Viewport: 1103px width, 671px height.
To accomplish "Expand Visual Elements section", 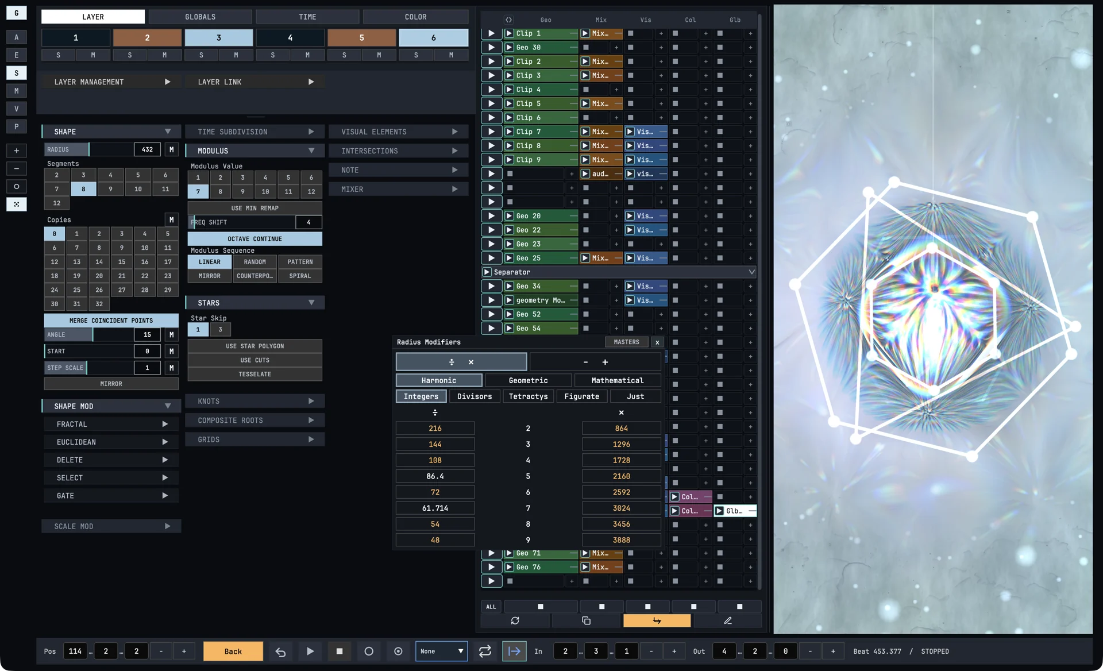I will (398, 132).
